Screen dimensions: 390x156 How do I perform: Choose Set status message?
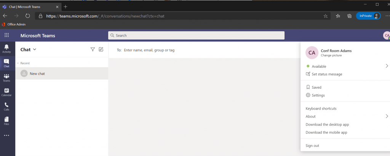tap(324, 74)
